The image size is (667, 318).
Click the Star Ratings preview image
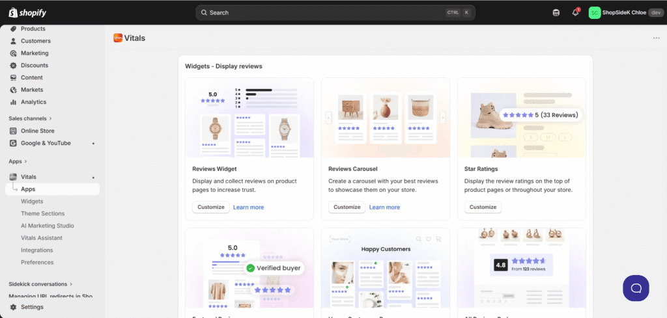tap(522, 118)
